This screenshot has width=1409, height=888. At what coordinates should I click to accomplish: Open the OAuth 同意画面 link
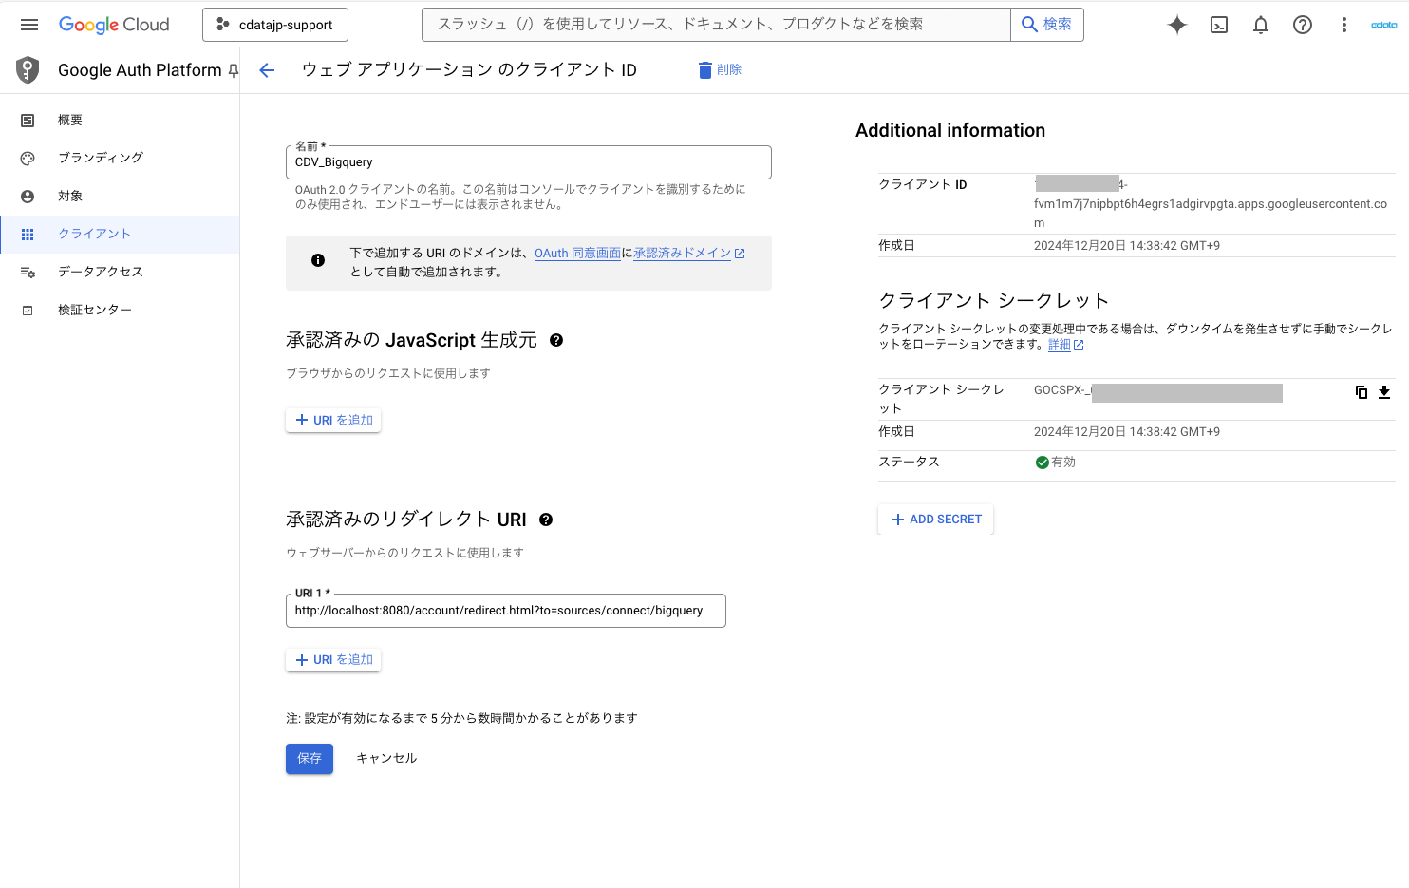tap(577, 254)
